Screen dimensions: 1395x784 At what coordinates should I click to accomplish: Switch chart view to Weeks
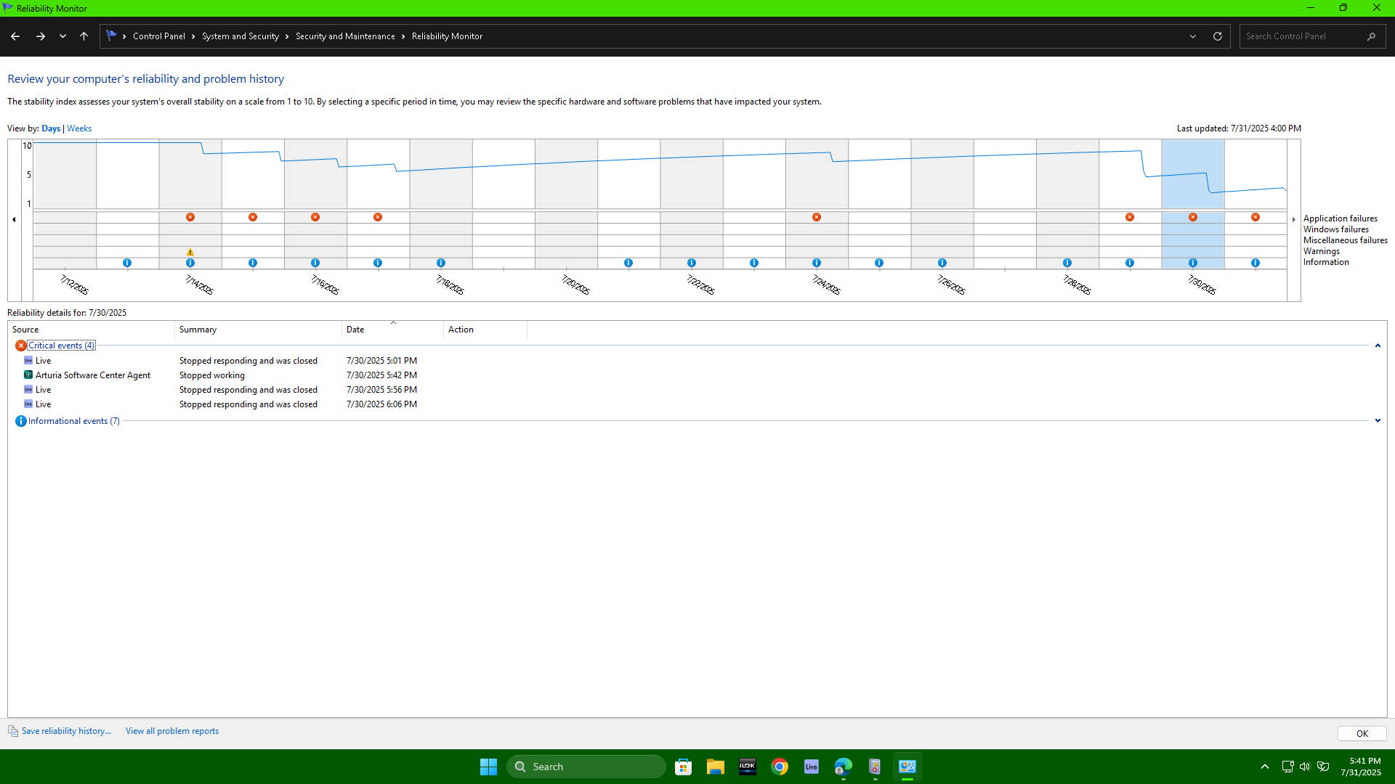(79, 128)
